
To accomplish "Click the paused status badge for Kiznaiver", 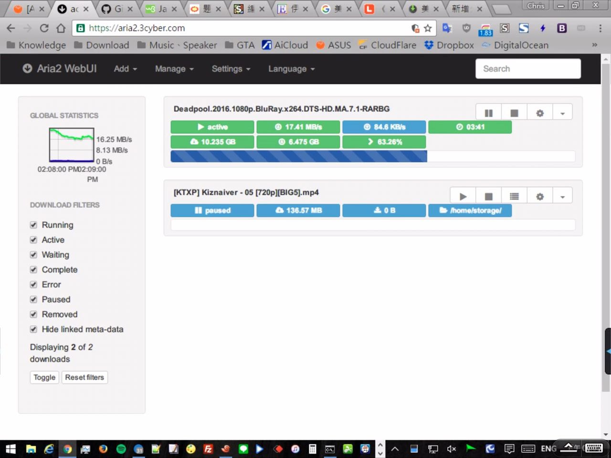I will (212, 210).
